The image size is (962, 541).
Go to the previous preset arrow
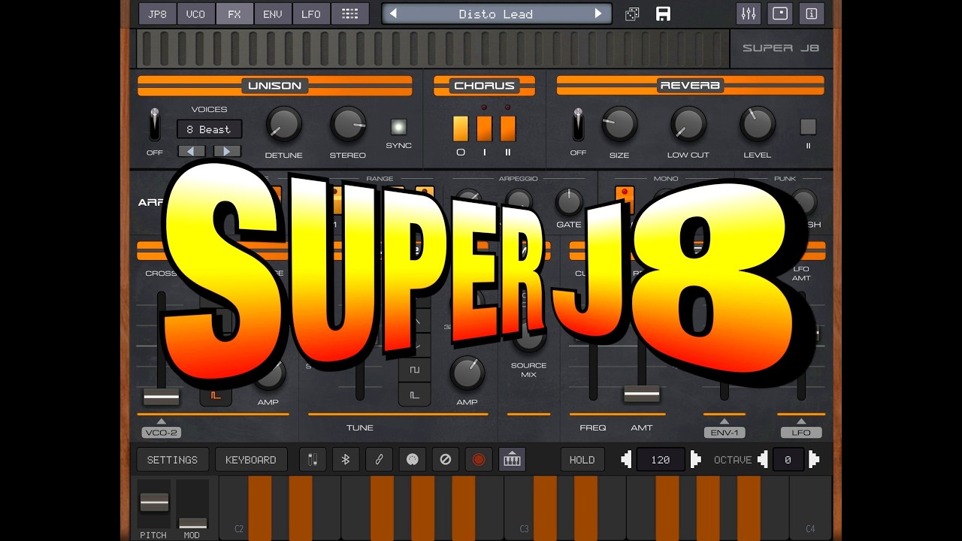[392, 14]
